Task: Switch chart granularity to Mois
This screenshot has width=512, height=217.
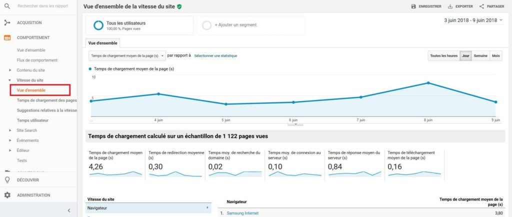Action: point(495,56)
